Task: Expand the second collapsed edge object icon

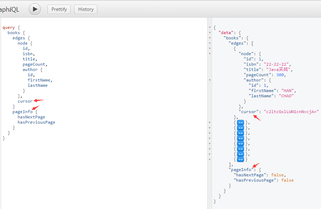Action: [240, 128]
